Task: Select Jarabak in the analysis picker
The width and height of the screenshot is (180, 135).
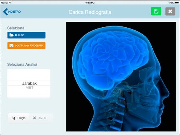Action: click(x=29, y=83)
